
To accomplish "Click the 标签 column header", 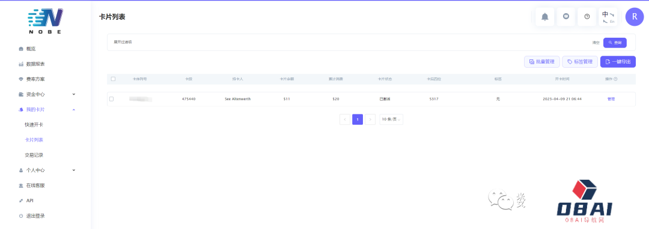I will (498, 79).
